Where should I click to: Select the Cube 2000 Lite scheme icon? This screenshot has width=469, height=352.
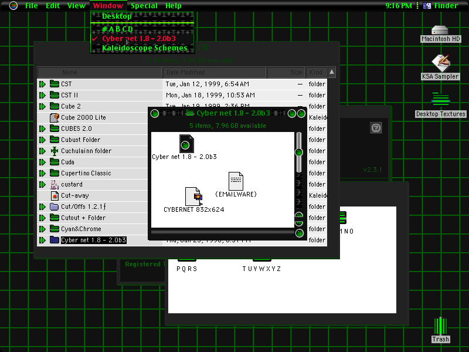(x=54, y=117)
